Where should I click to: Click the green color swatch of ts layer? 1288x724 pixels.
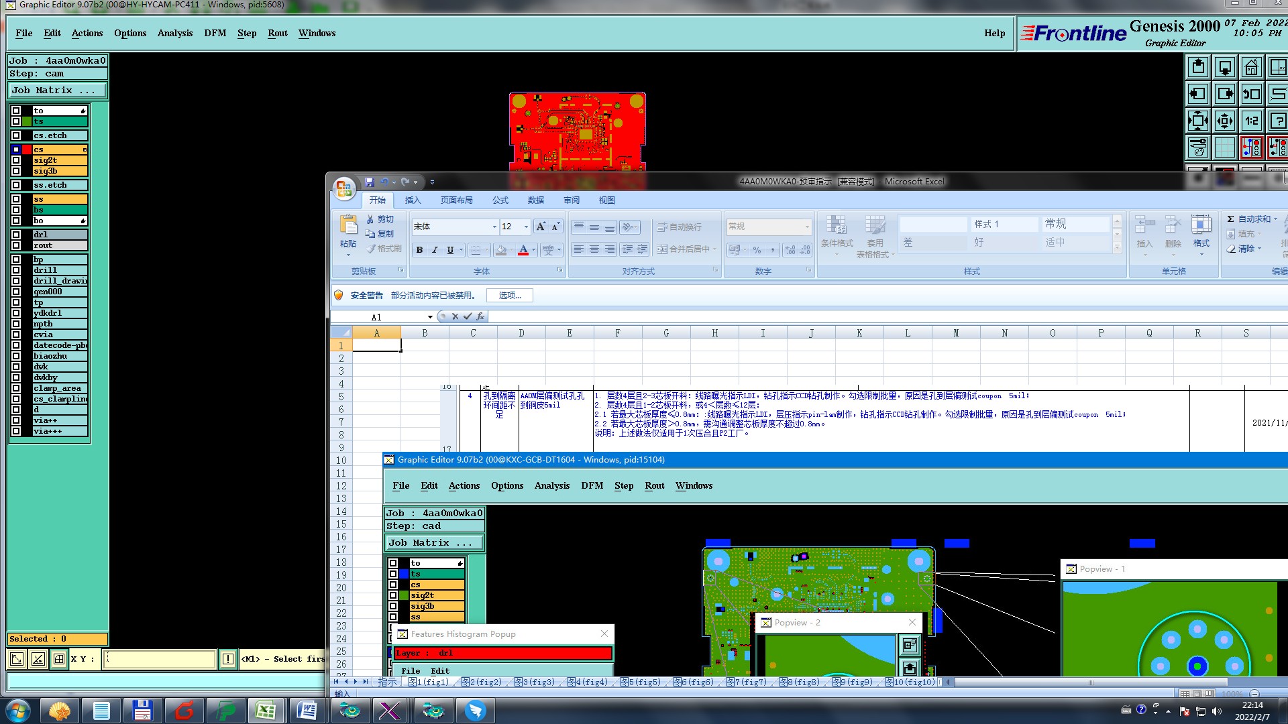[x=27, y=121]
